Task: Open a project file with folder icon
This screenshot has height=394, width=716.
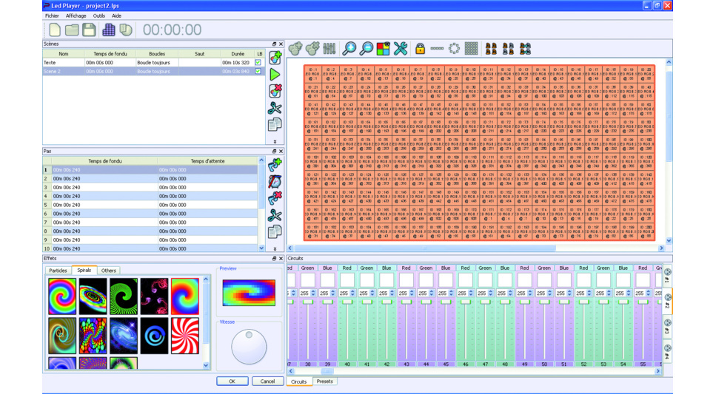Action: (x=72, y=30)
